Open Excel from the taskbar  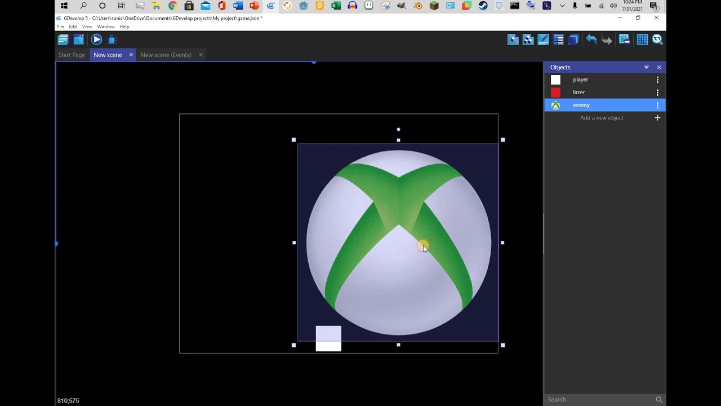336,6
